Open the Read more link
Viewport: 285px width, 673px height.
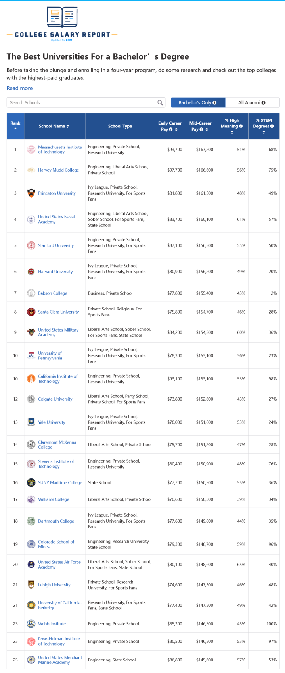coord(20,88)
